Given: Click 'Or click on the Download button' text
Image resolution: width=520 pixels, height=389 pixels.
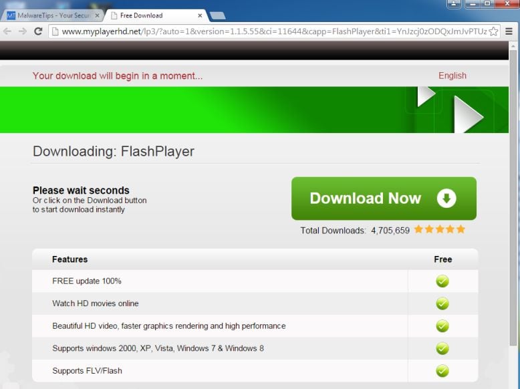Looking at the screenshot, I should tap(90, 201).
